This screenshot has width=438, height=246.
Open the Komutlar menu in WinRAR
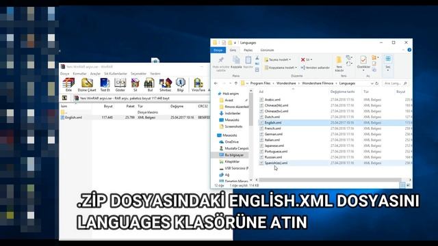[x=79, y=74]
